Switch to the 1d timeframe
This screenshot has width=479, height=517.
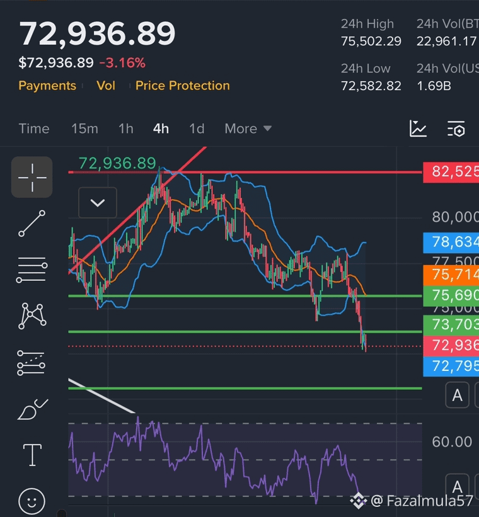click(x=197, y=128)
